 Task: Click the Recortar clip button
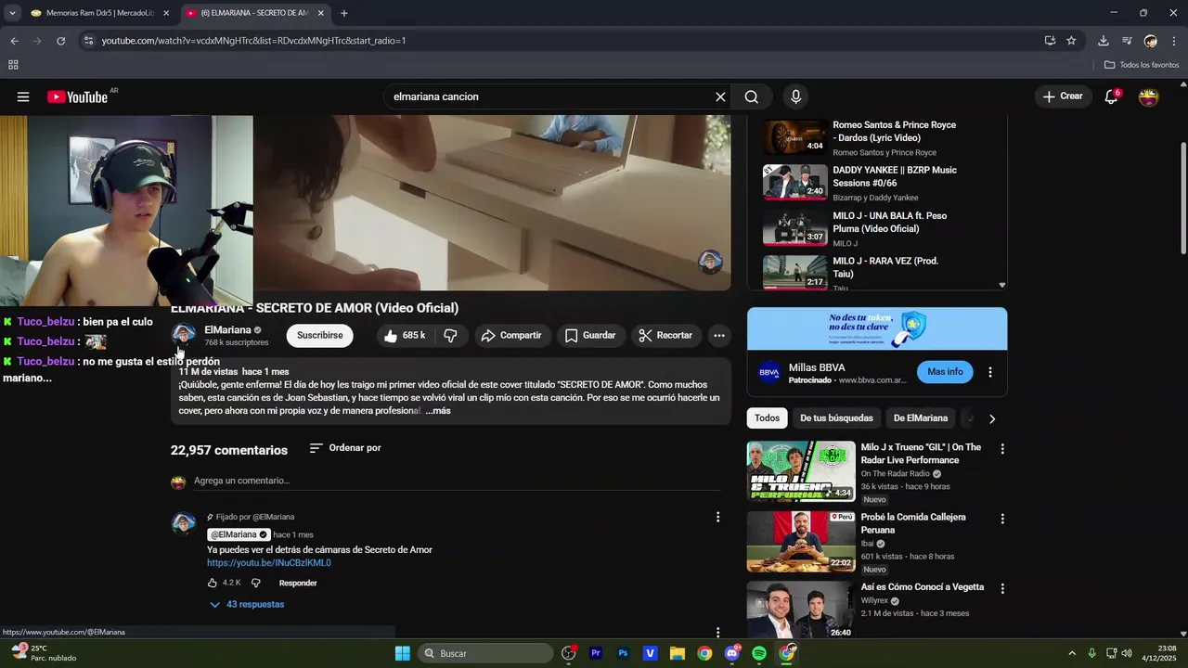[x=665, y=335]
